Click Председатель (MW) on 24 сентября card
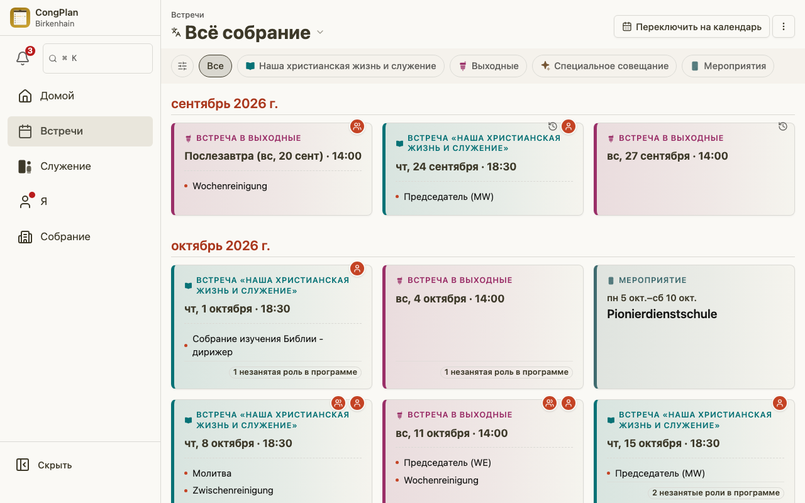This screenshot has width=805, height=503. pyautogui.click(x=448, y=197)
